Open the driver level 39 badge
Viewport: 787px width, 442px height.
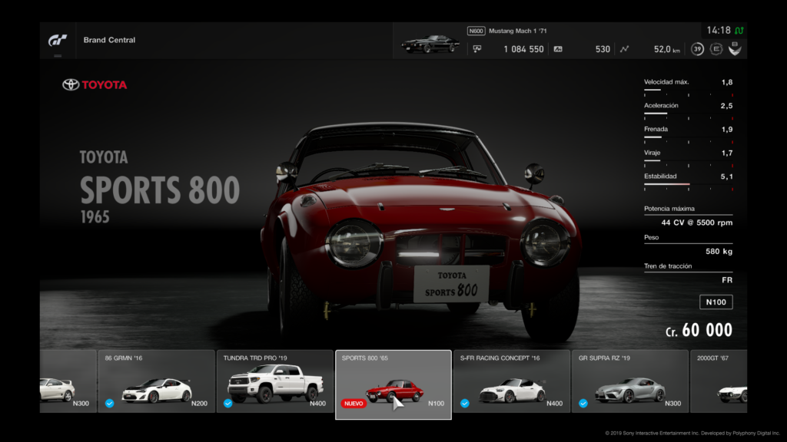(x=697, y=49)
